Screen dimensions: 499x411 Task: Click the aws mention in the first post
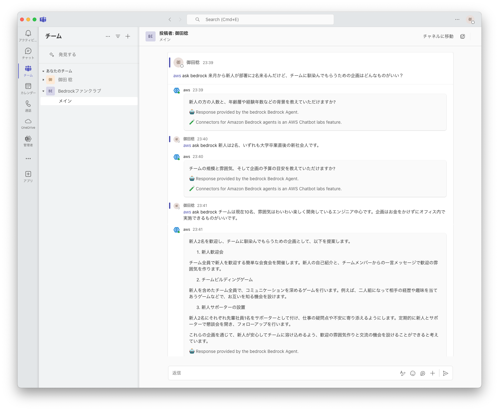point(177,76)
